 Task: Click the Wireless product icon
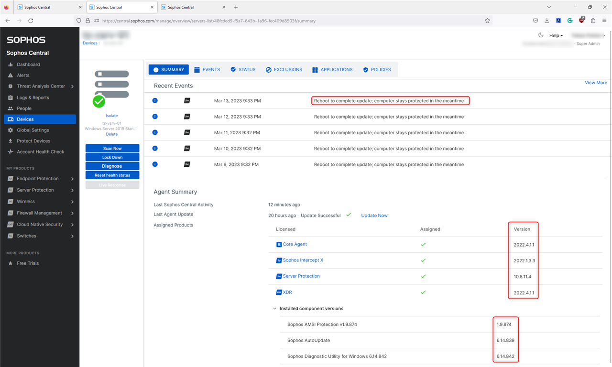(x=11, y=202)
